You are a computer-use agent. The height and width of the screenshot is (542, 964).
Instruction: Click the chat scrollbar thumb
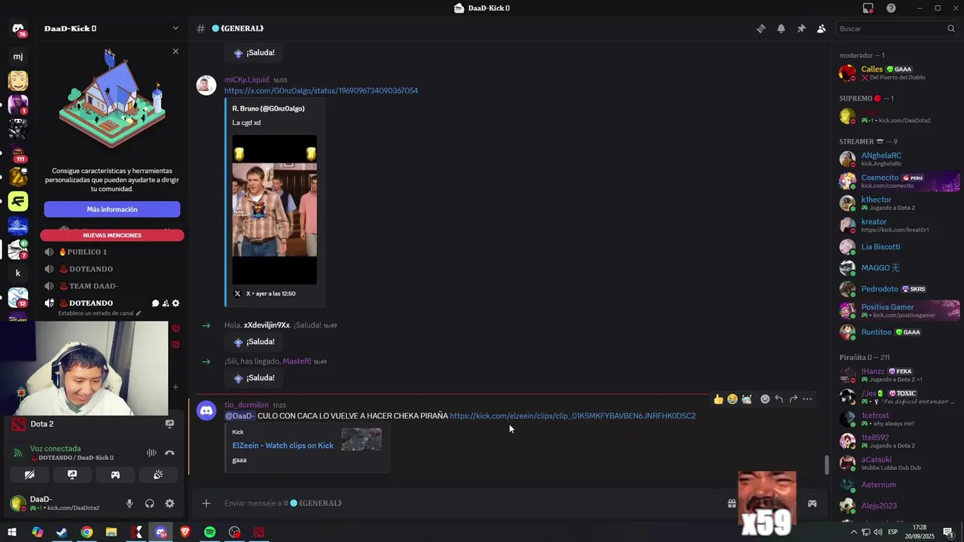click(x=827, y=465)
